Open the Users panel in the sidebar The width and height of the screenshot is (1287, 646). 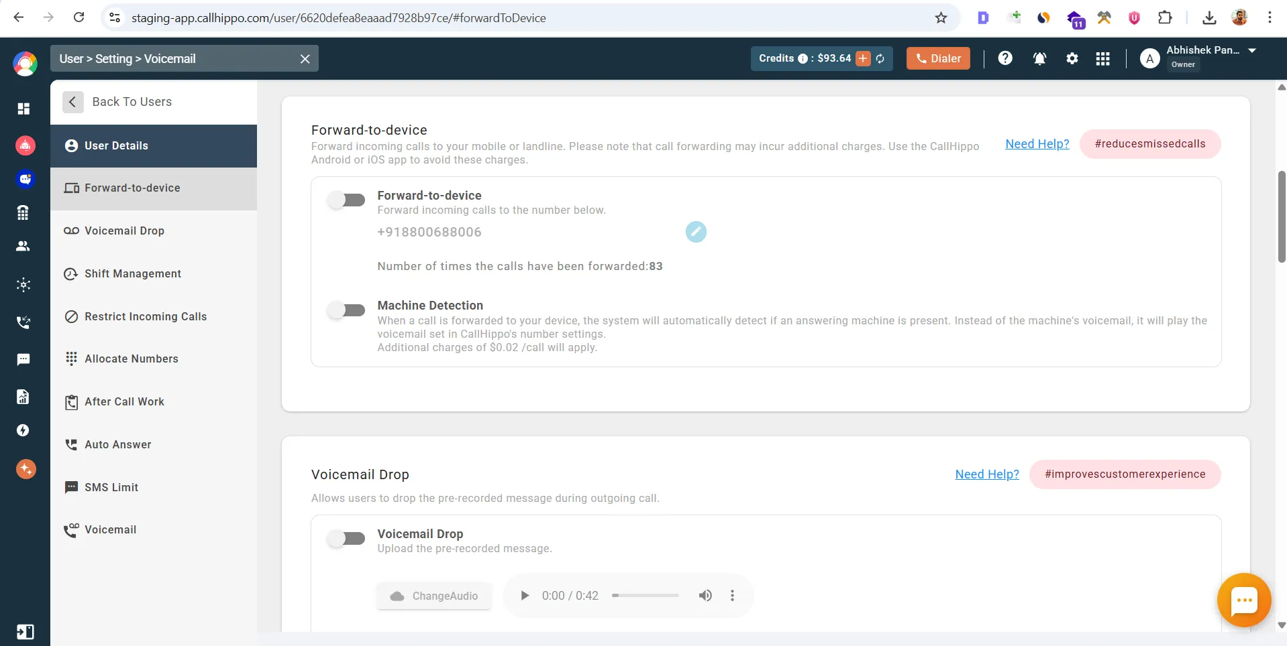click(23, 246)
